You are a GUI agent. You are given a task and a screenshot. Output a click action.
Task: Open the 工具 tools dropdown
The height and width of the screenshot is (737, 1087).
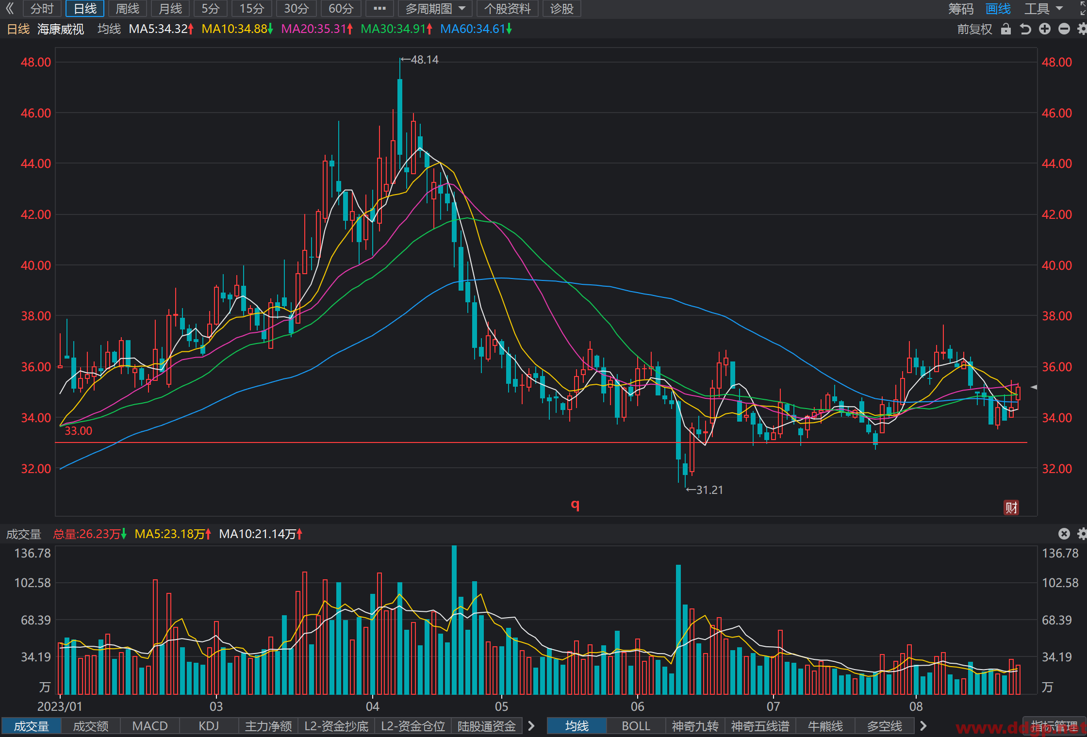point(1043,8)
